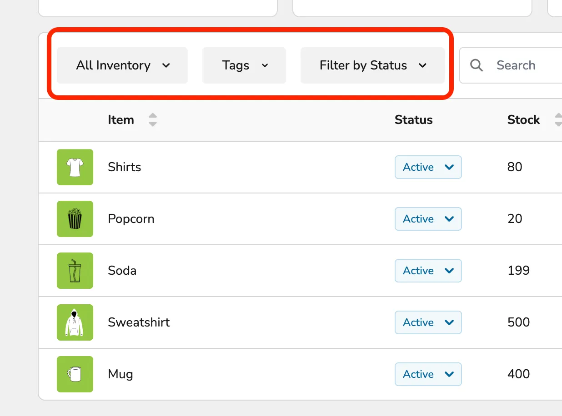Change the Active status for Soda
Image resolution: width=562 pixels, height=416 pixels.
coord(428,271)
